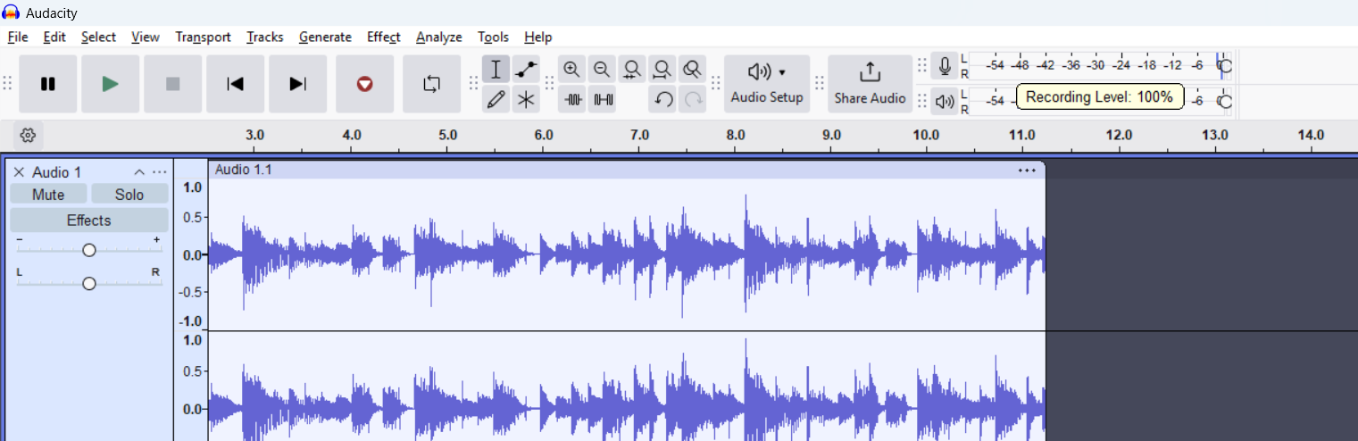Mute the Audio 1 track
The image size is (1358, 441).
(x=48, y=195)
